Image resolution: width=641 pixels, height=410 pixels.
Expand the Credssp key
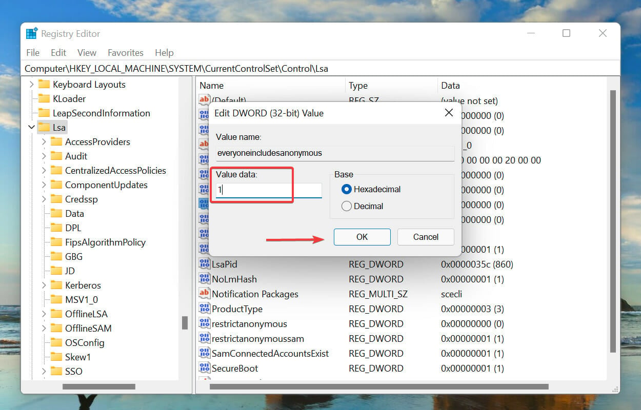coord(44,199)
